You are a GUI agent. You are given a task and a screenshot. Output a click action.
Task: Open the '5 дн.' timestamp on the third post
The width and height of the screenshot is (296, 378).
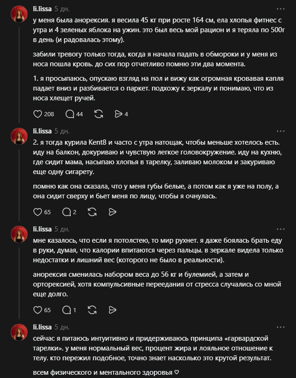click(62, 229)
